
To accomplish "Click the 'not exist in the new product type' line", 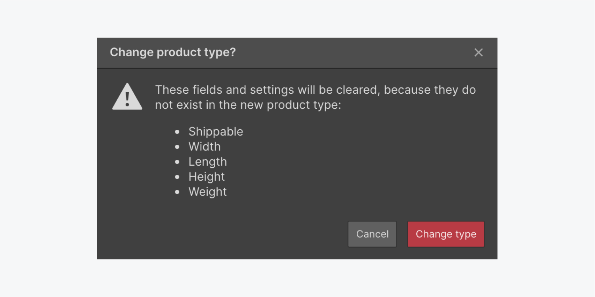I will [248, 105].
